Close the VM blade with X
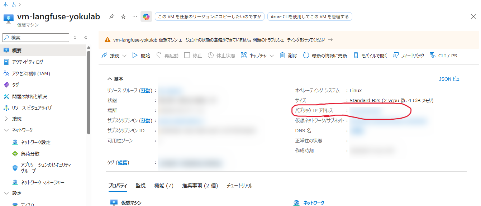The width and height of the screenshot is (481, 206). point(473,16)
